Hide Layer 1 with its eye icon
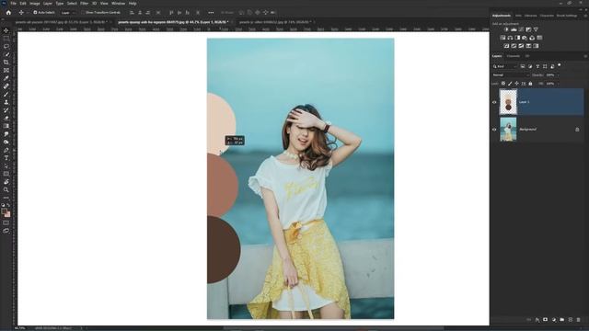The image size is (589, 331). coord(494,102)
